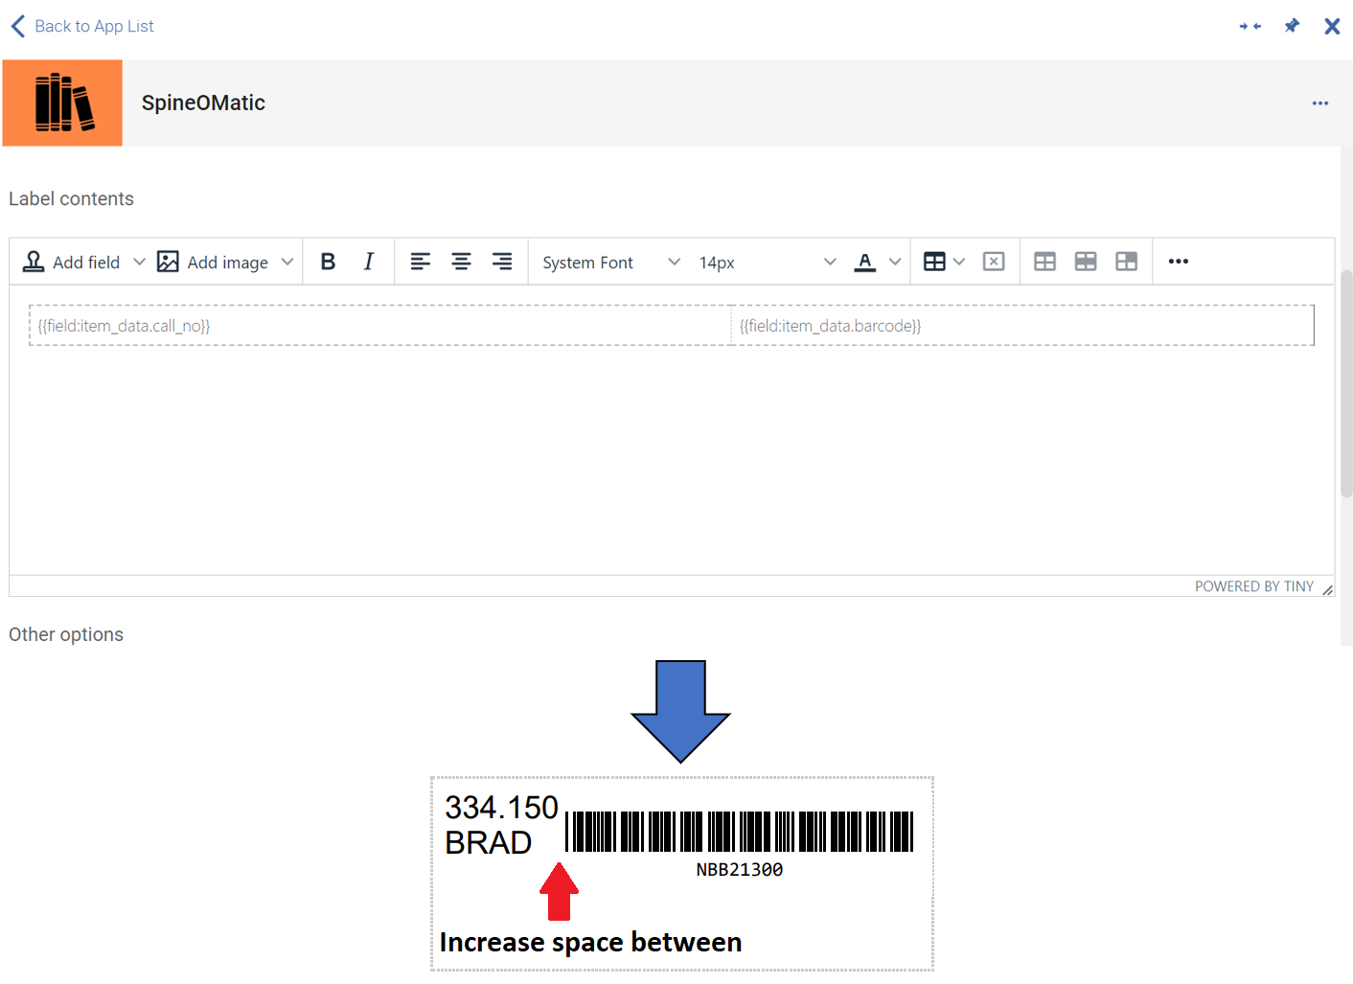
Task: Click the POWERED BY TINY link
Action: pos(1254,585)
